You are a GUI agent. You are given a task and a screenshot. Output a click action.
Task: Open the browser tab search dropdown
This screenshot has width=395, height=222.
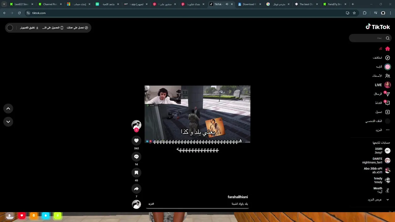4,4
